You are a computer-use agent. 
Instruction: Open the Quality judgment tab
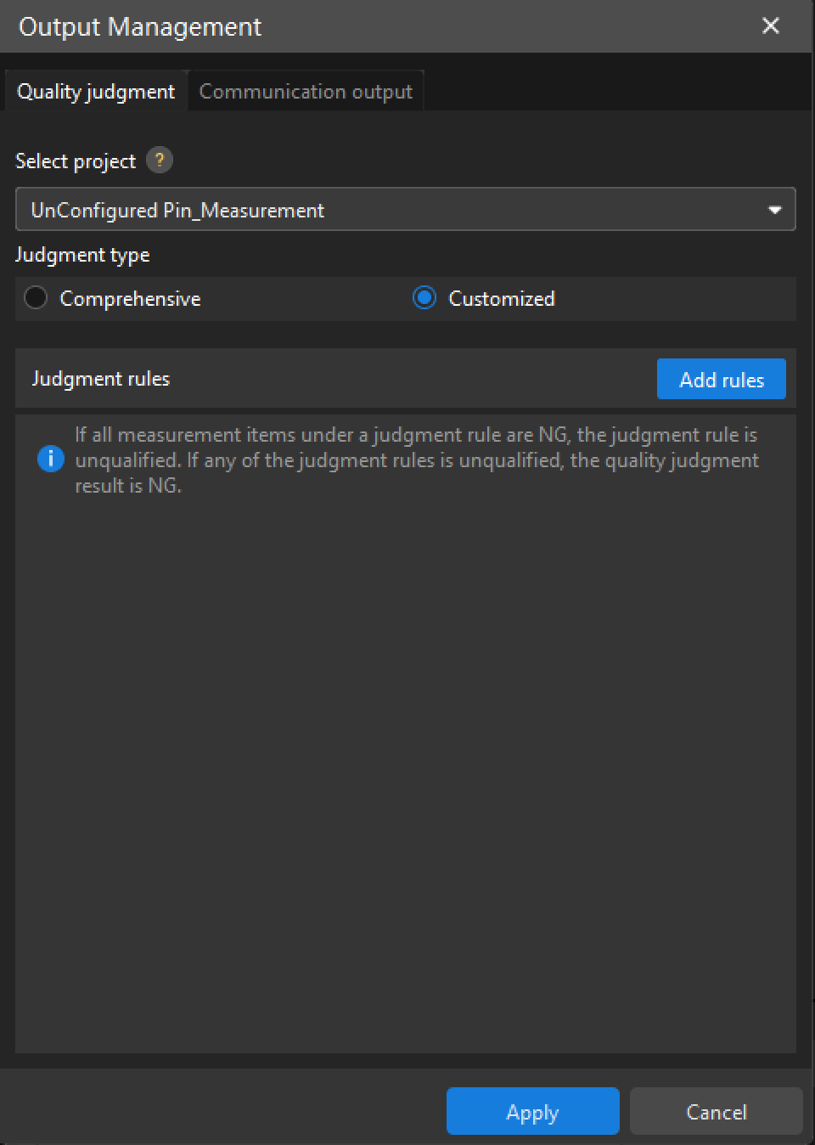click(96, 92)
